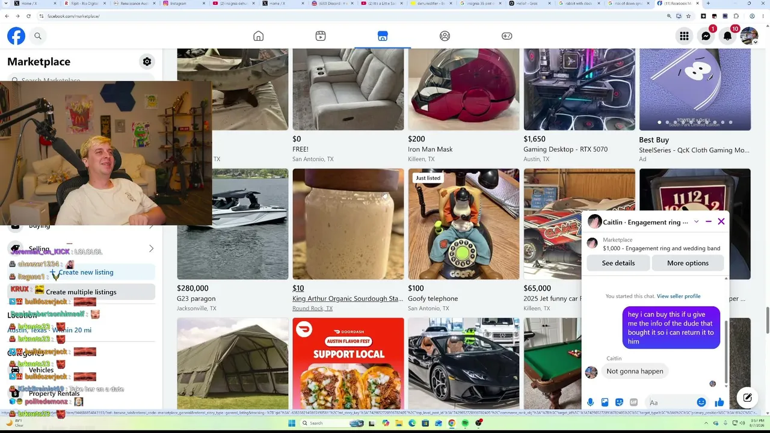Open the Facebook search magnifier icon
This screenshot has width=770, height=433.
click(x=38, y=36)
